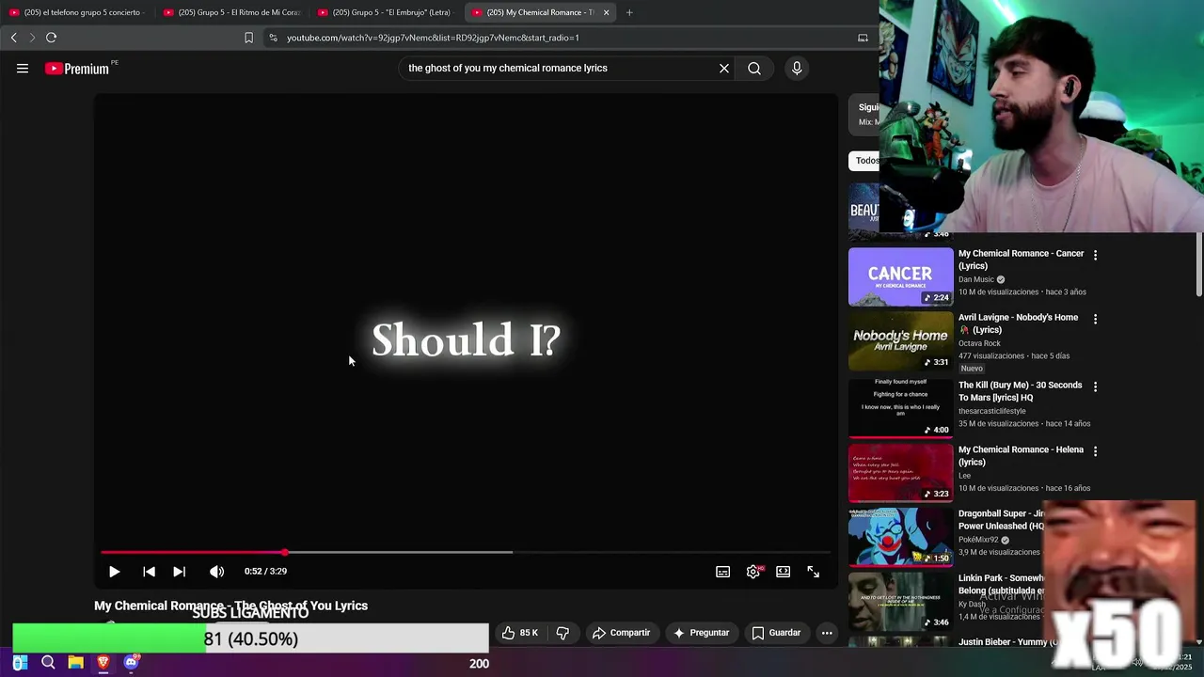Screen dimensions: 1204x677
Task: Open File Explorer from the taskbar
Action: [x=75, y=663]
